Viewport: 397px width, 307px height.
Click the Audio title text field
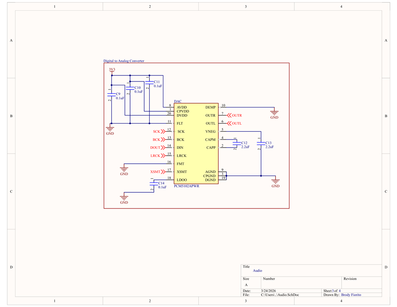pyautogui.click(x=258, y=271)
